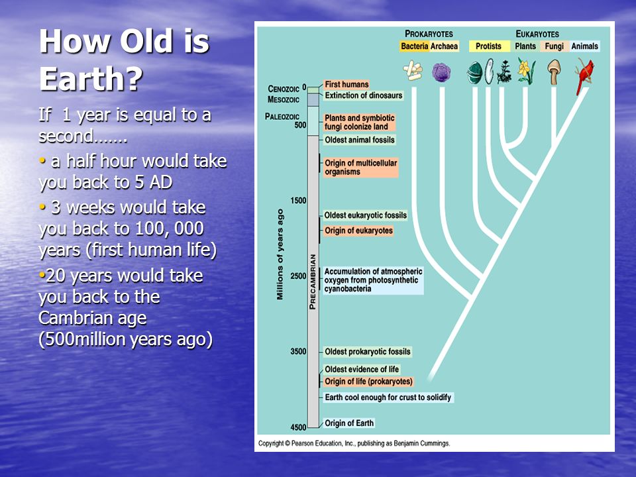This screenshot has height=477, width=636.
Task: Click the '20 years would take' bullet point
Action: coord(126,307)
